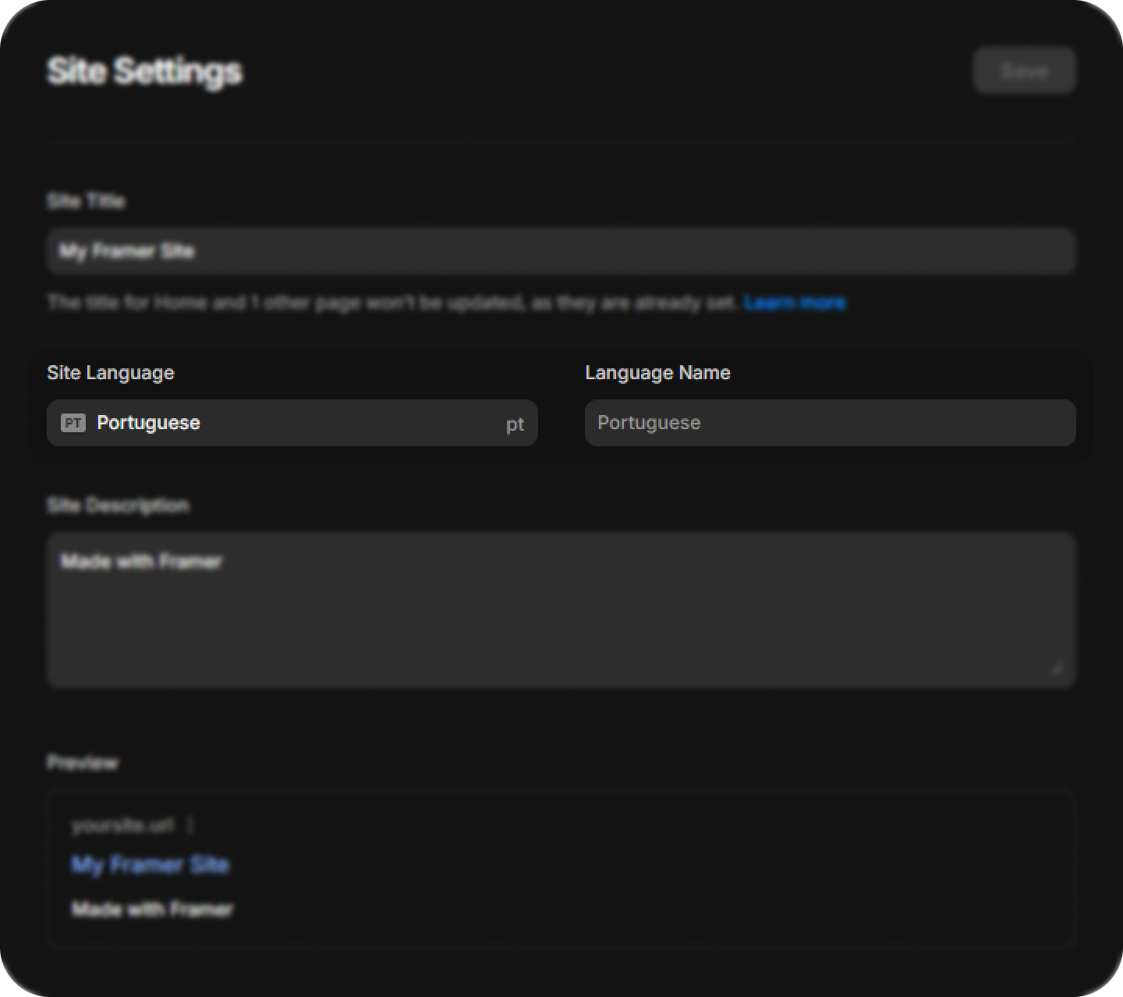
Task: Click the Preview section label
Action: 83,762
